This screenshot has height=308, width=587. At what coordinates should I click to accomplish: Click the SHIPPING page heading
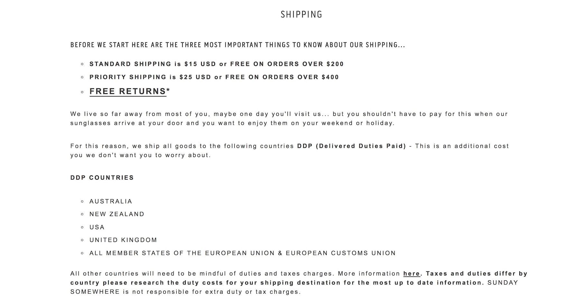[302, 14]
